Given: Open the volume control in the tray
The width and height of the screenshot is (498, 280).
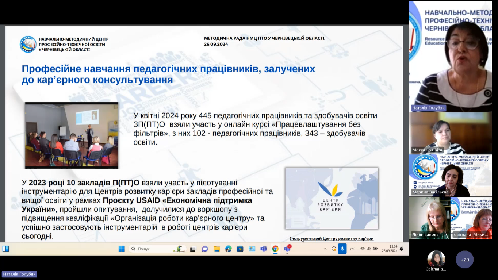Looking at the screenshot, I should click(368, 249).
